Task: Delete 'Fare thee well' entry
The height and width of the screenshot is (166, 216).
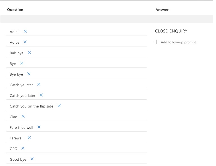Action: [39, 127]
